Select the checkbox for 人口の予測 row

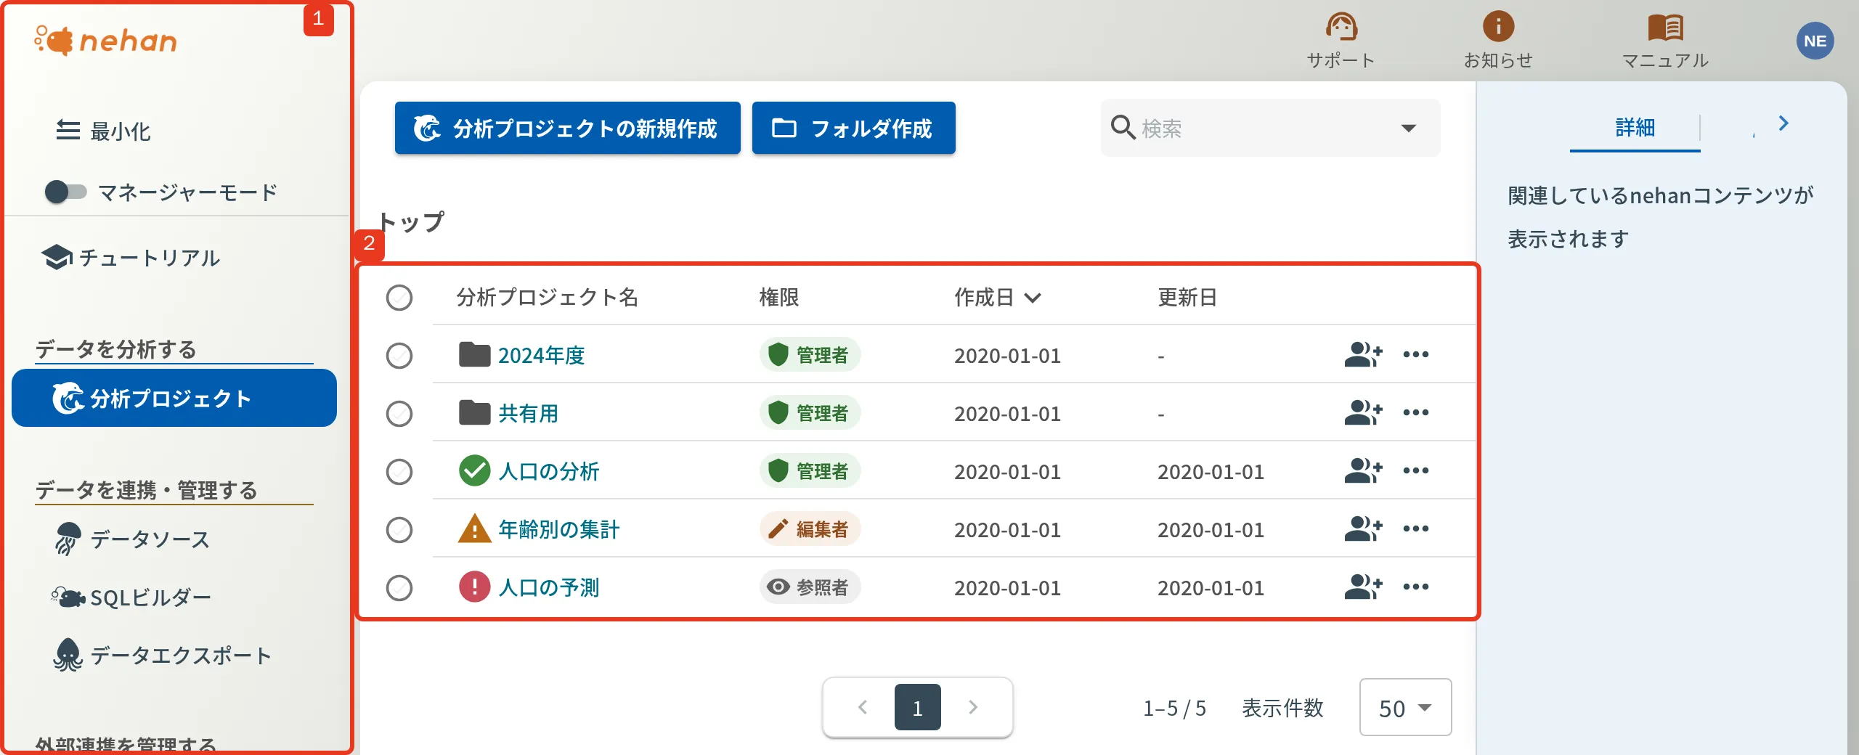[399, 588]
